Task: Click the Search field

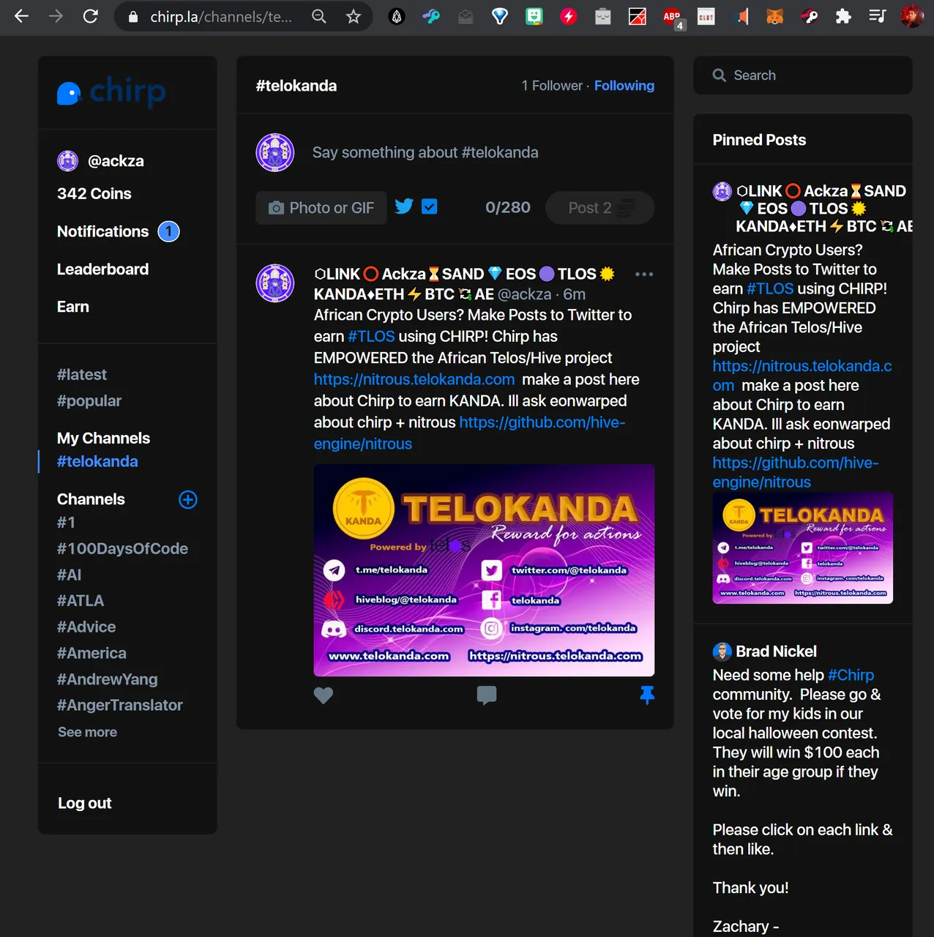Action: point(803,75)
